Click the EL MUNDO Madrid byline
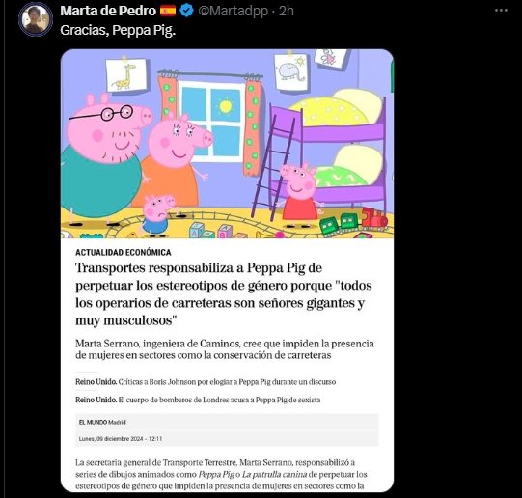The width and height of the screenshot is (522, 498). pos(102,422)
